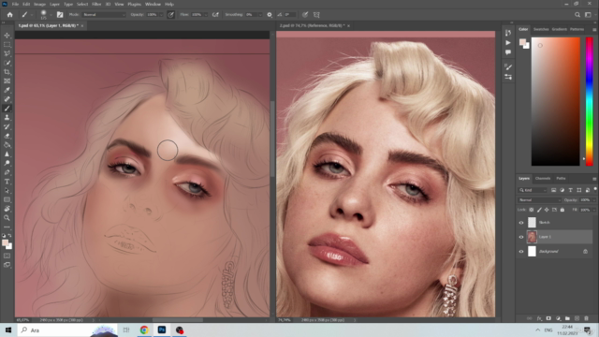This screenshot has height=337, width=599.
Task: Select the Paint Bucket tool
Action: pos(7,145)
